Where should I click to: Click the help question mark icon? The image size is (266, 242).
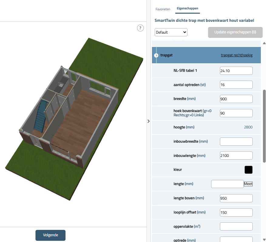pos(140,28)
